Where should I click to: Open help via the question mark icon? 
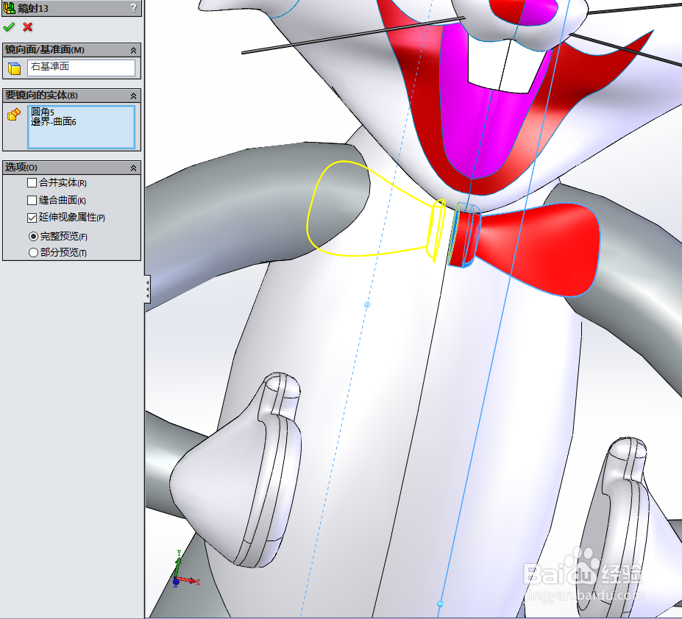point(133,7)
